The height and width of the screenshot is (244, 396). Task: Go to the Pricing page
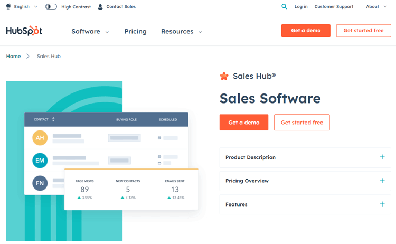coord(135,31)
